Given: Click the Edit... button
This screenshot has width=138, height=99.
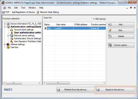Looking at the screenshot, I should point(121,30).
